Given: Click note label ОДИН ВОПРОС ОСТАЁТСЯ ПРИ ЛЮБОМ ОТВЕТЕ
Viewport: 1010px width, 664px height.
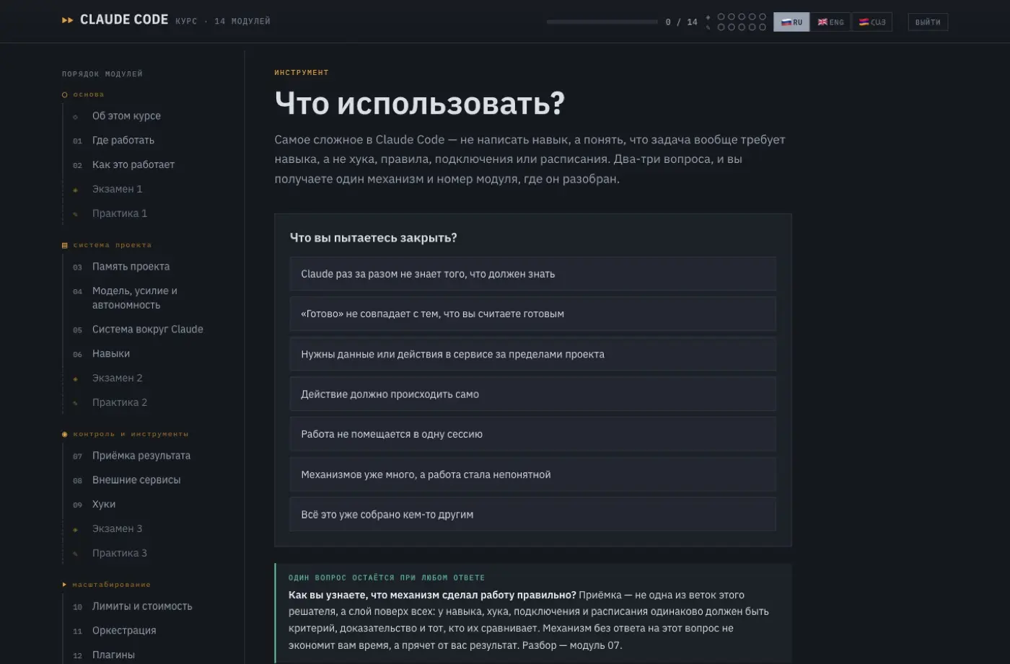Looking at the screenshot, I should (387, 577).
